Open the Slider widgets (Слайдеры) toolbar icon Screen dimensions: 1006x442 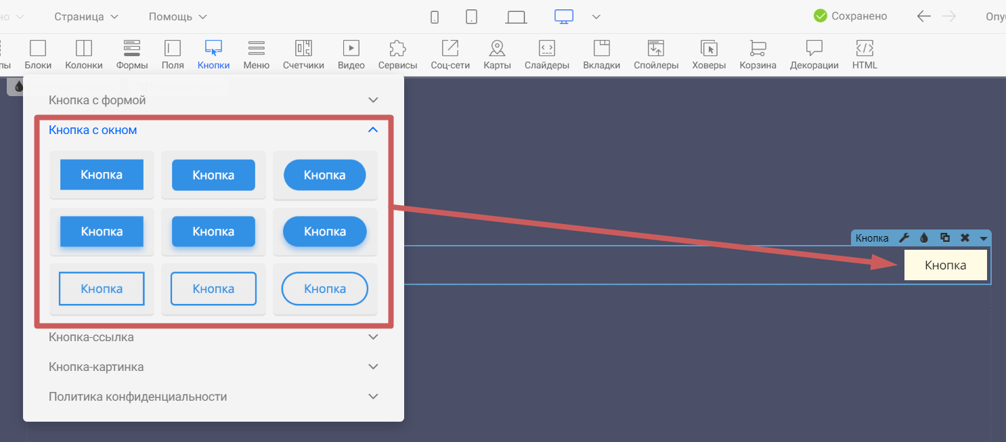[546, 54]
